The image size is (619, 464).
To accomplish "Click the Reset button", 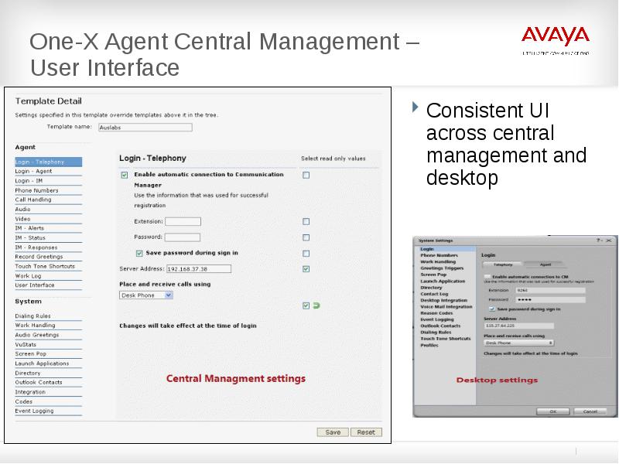I will (x=366, y=432).
